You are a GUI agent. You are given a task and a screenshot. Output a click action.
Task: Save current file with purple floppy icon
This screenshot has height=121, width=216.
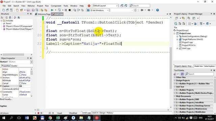(x=28, y=10)
